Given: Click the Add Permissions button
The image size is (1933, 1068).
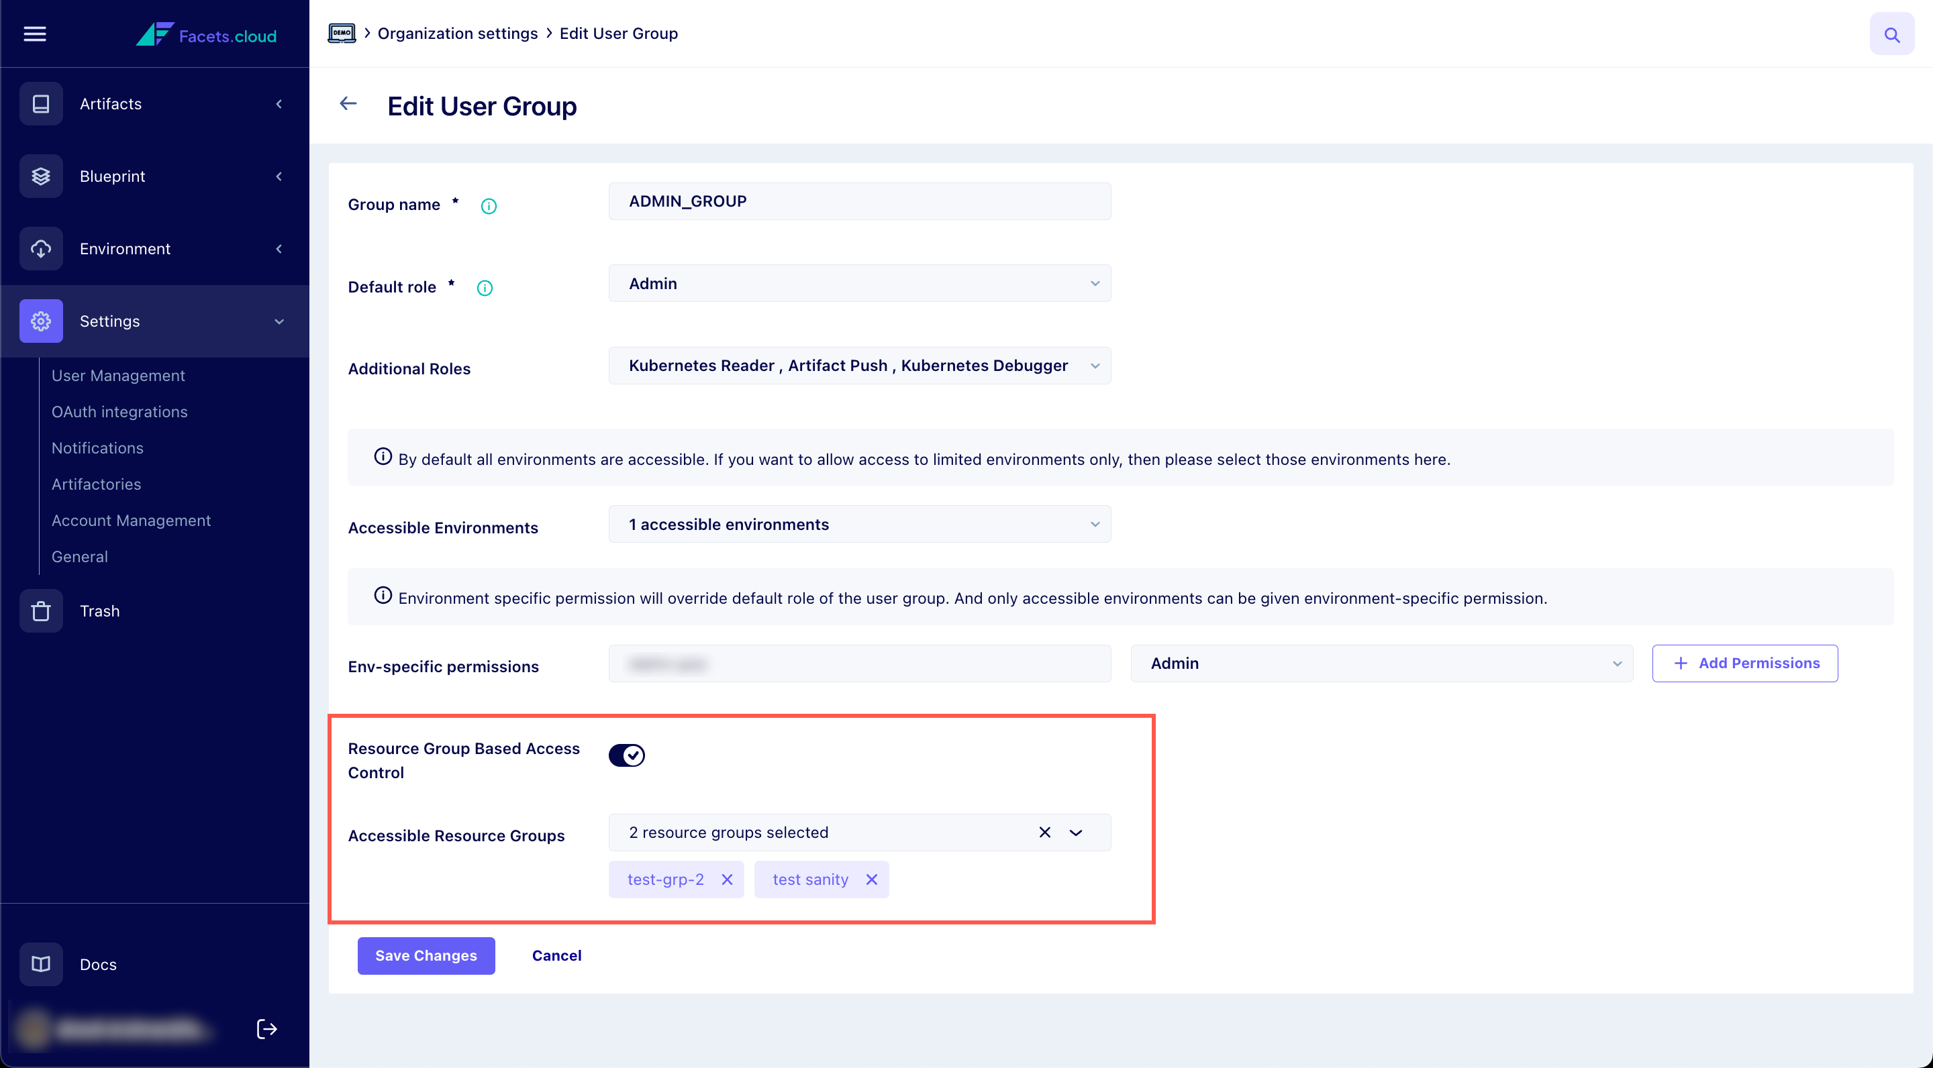Looking at the screenshot, I should pos(1744,663).
